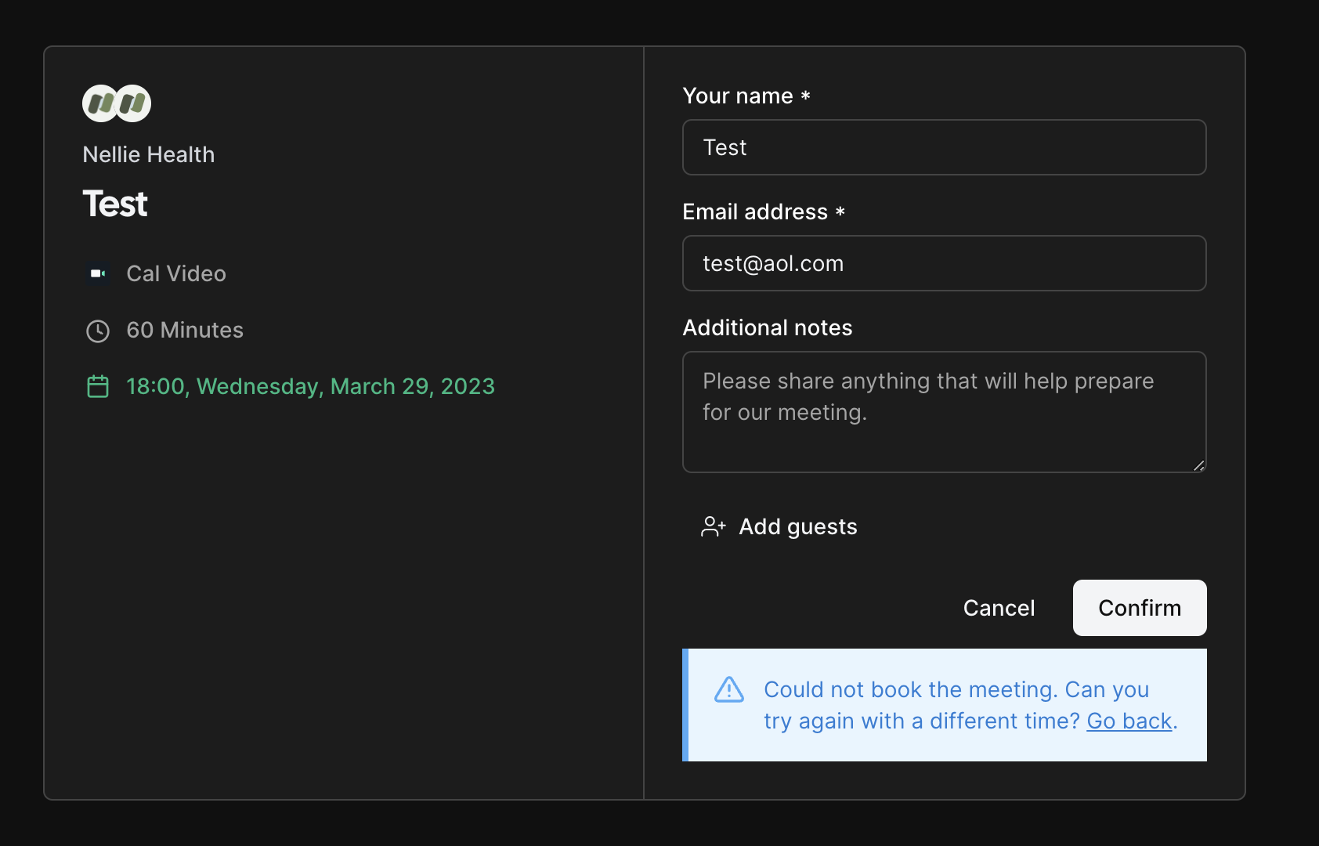The image size is (1319, 846).
Task: Click the 60 Minutes duration label
Action: click(185, 330)
